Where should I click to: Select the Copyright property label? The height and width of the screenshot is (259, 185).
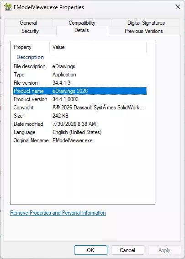pyautogui.click(x=23, y=108)
